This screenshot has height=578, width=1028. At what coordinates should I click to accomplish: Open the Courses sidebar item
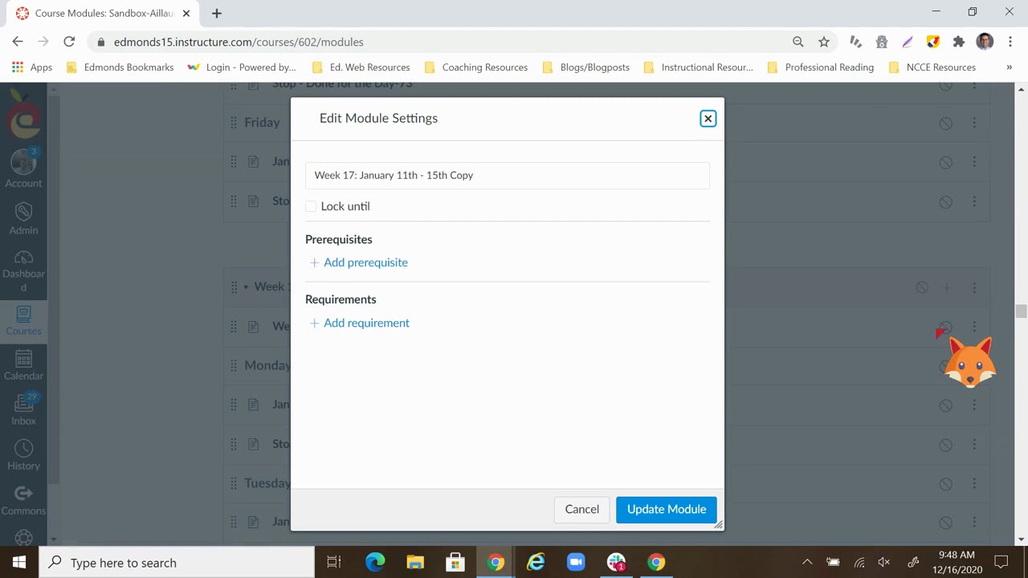click(23, 320)
